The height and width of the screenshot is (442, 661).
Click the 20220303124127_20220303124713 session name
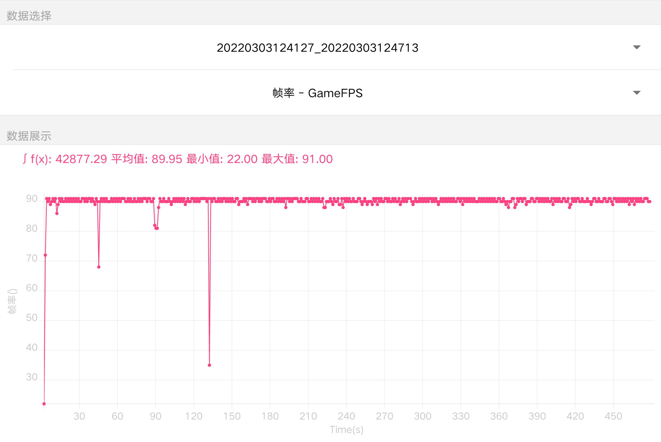(x=317, y=48)
